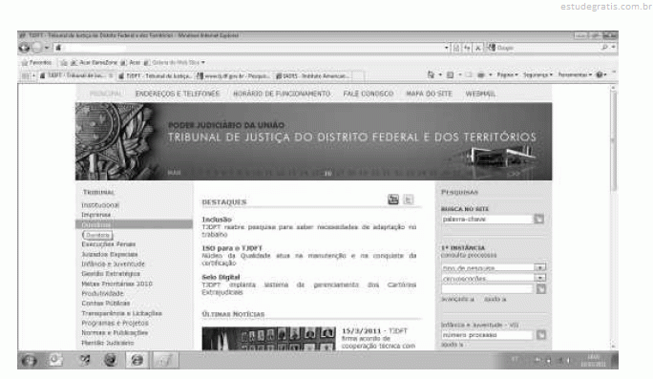Click the search magnifier in browser search box

(x=604, y=48)
